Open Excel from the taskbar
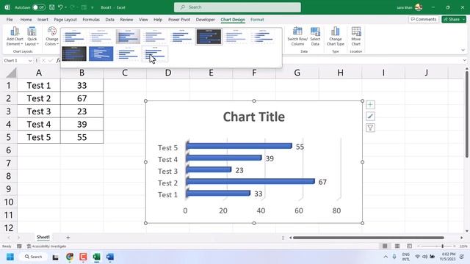This screenshot has height=264, width=470. pyautogui.click(x=96, y=257)
